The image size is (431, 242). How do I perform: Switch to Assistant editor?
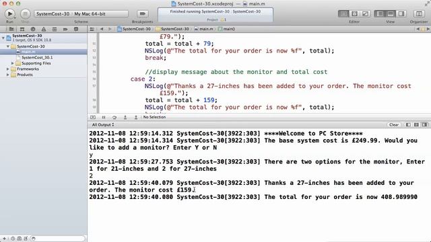(354, 13)
